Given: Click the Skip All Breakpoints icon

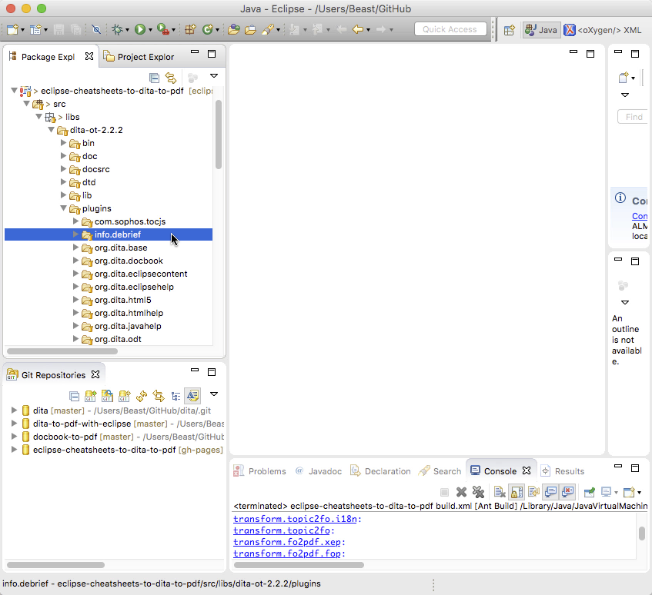Looking at the screenshot, I should tap(96, 29).
